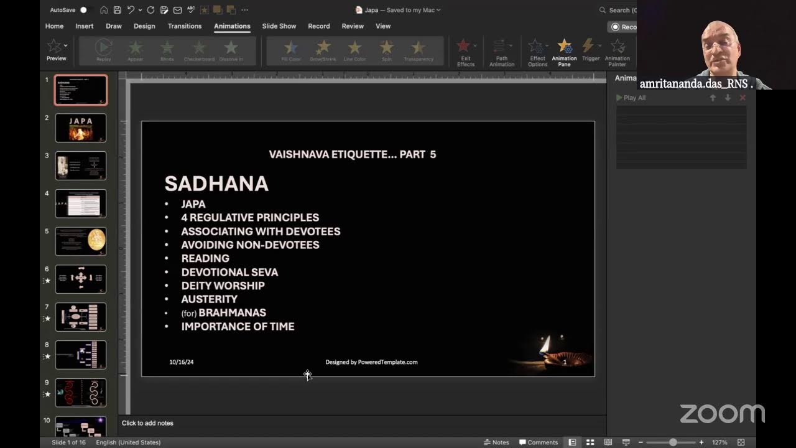Viewport: 796px width, 448px height.
Task: Expand the Path Animation dropdown arrow
Action: [511, 45]
